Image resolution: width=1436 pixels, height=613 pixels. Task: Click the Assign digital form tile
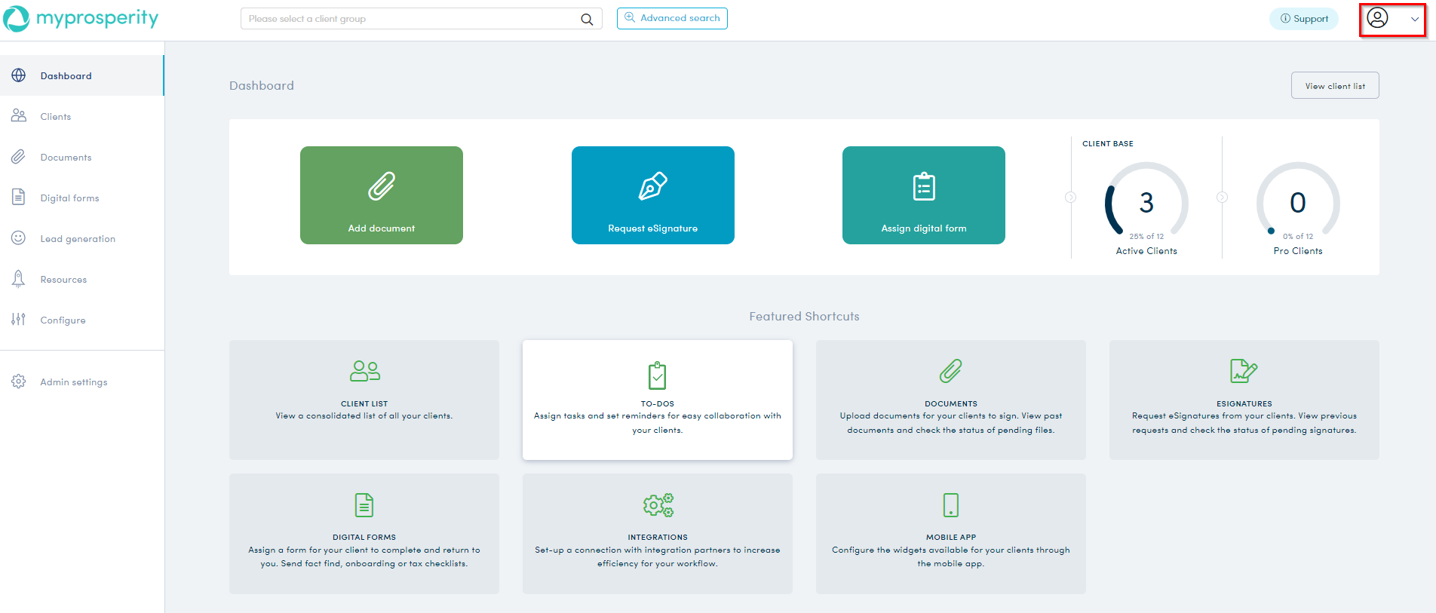pos(923,195)
